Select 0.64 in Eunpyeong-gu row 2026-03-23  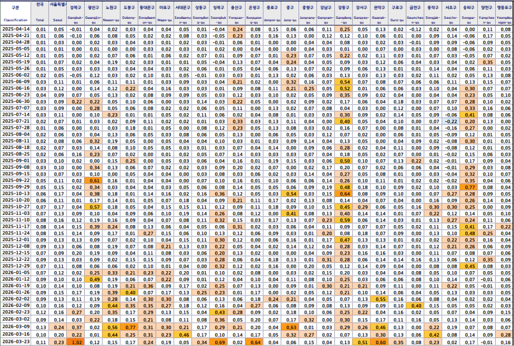pos(254,342)
